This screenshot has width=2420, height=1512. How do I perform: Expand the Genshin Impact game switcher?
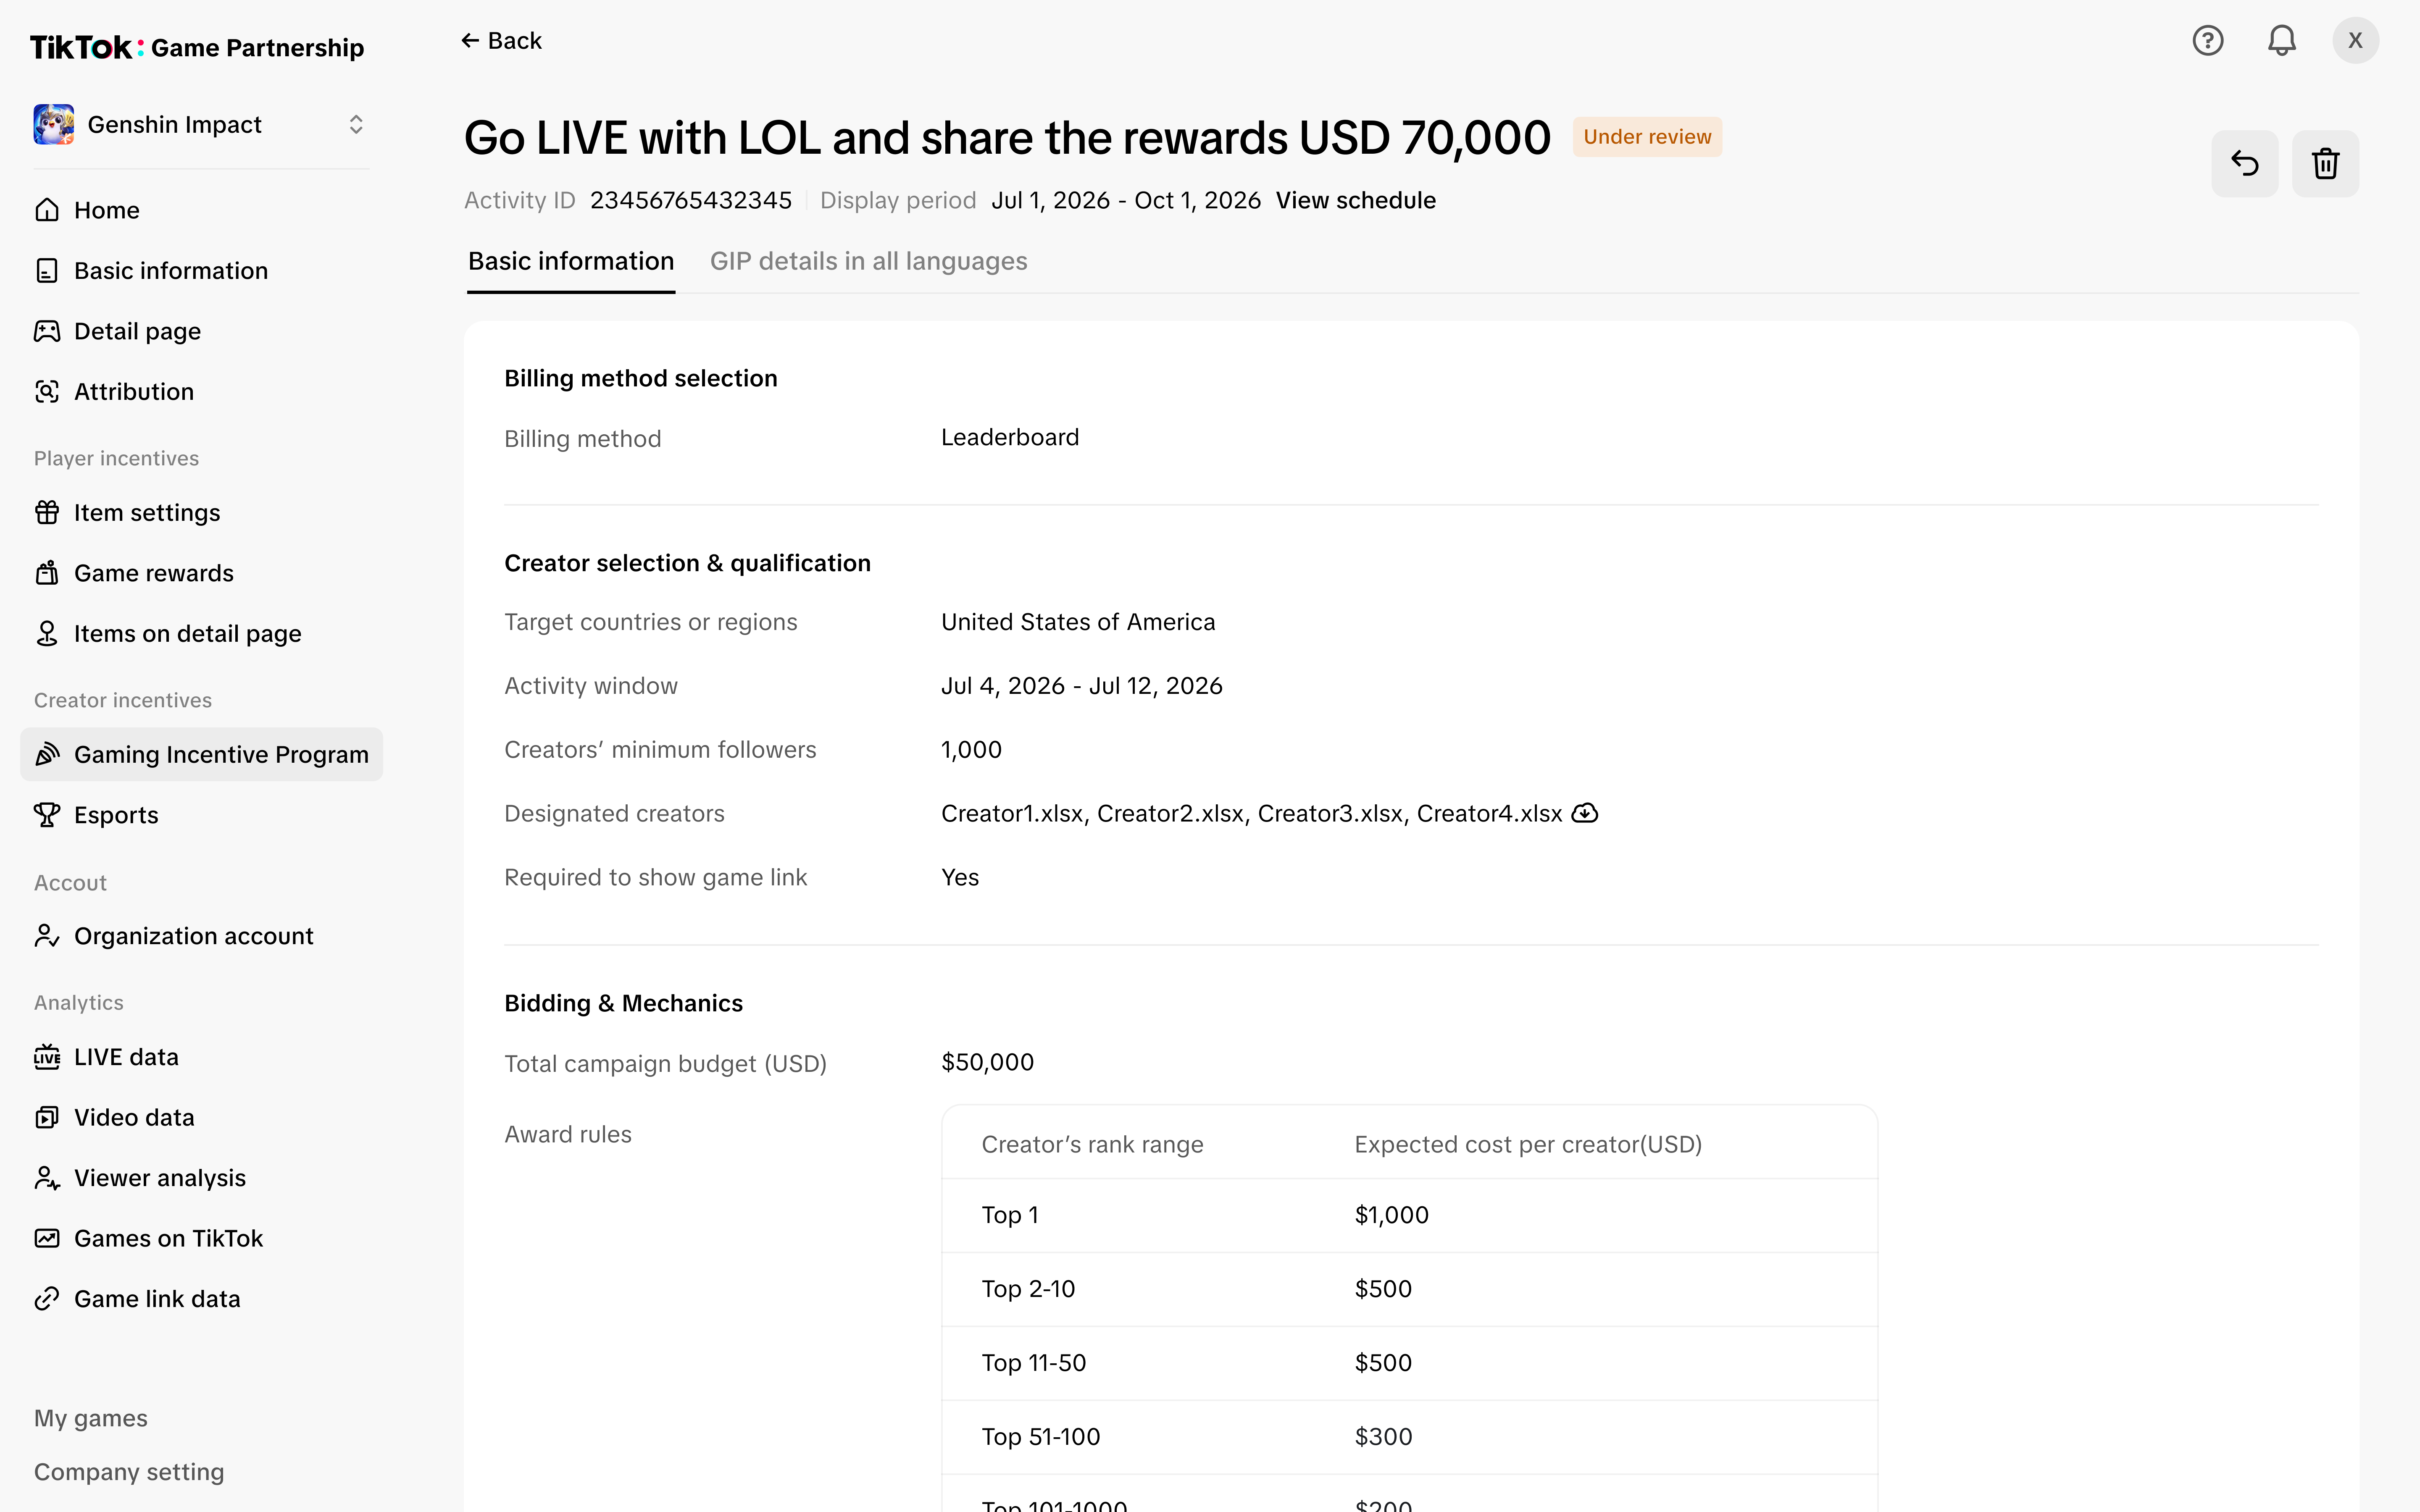356,125
